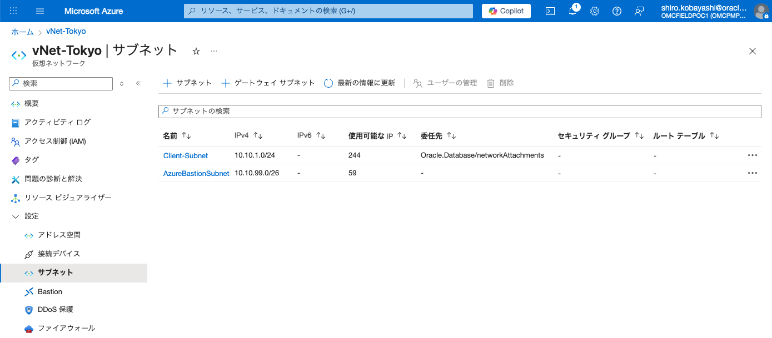Open help question mark icon

pos(616,11)
